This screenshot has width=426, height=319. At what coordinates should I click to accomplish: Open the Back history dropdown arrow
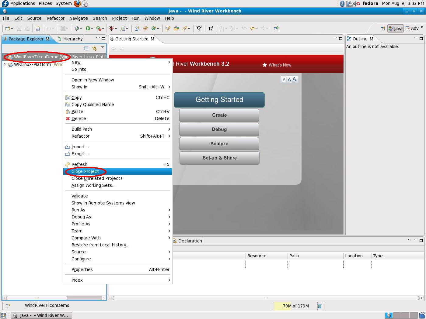tap(257, 29)
